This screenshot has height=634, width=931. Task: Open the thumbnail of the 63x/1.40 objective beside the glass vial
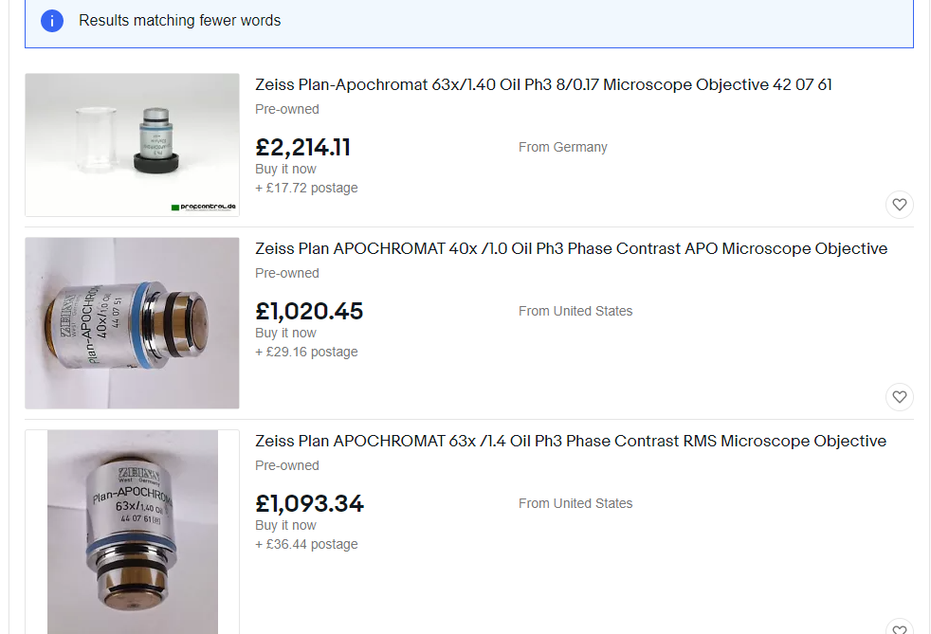pyautogui.click(x=132, y=144)
